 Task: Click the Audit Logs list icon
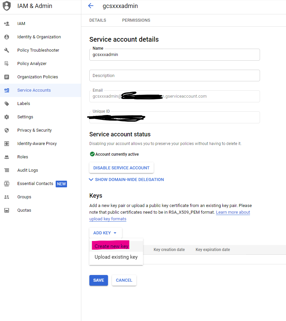click(7, 170)
